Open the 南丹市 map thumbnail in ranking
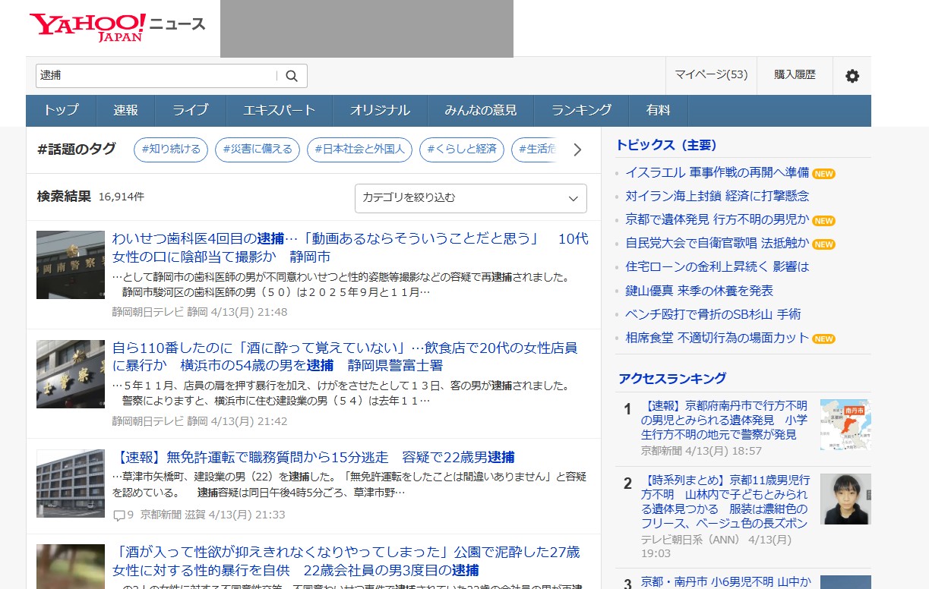Screen dimensions: 929x589 [x=845, y=424]
